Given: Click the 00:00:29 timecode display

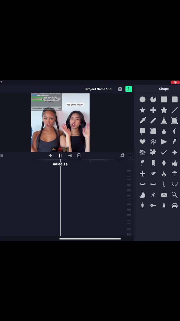Looking at the screenshot, I should pyautogui.click(x=60, y=164).
